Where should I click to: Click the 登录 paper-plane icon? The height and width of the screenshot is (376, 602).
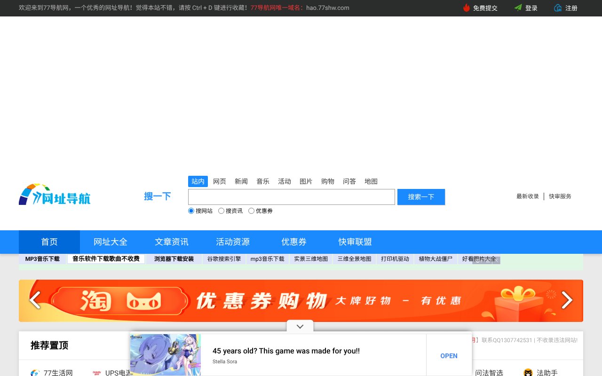517,8
